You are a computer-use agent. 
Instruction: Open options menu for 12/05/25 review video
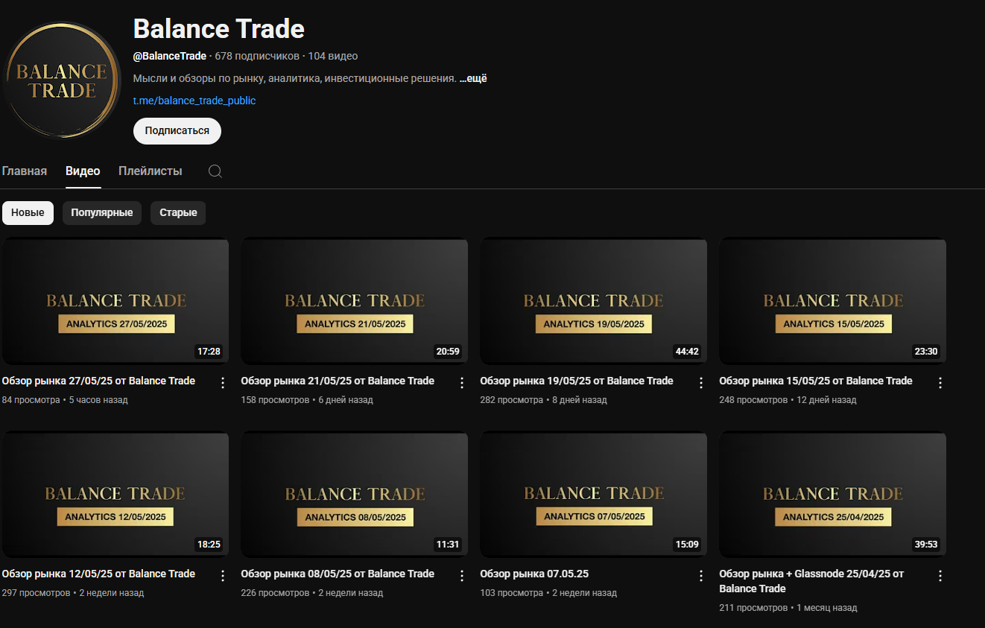click(x=222, y=576)
